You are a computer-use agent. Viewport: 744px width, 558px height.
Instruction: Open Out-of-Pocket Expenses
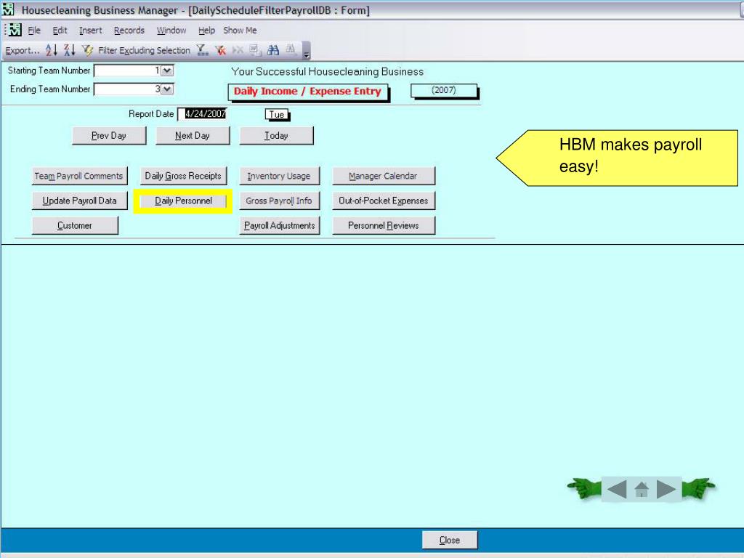[x=384, y=201]
